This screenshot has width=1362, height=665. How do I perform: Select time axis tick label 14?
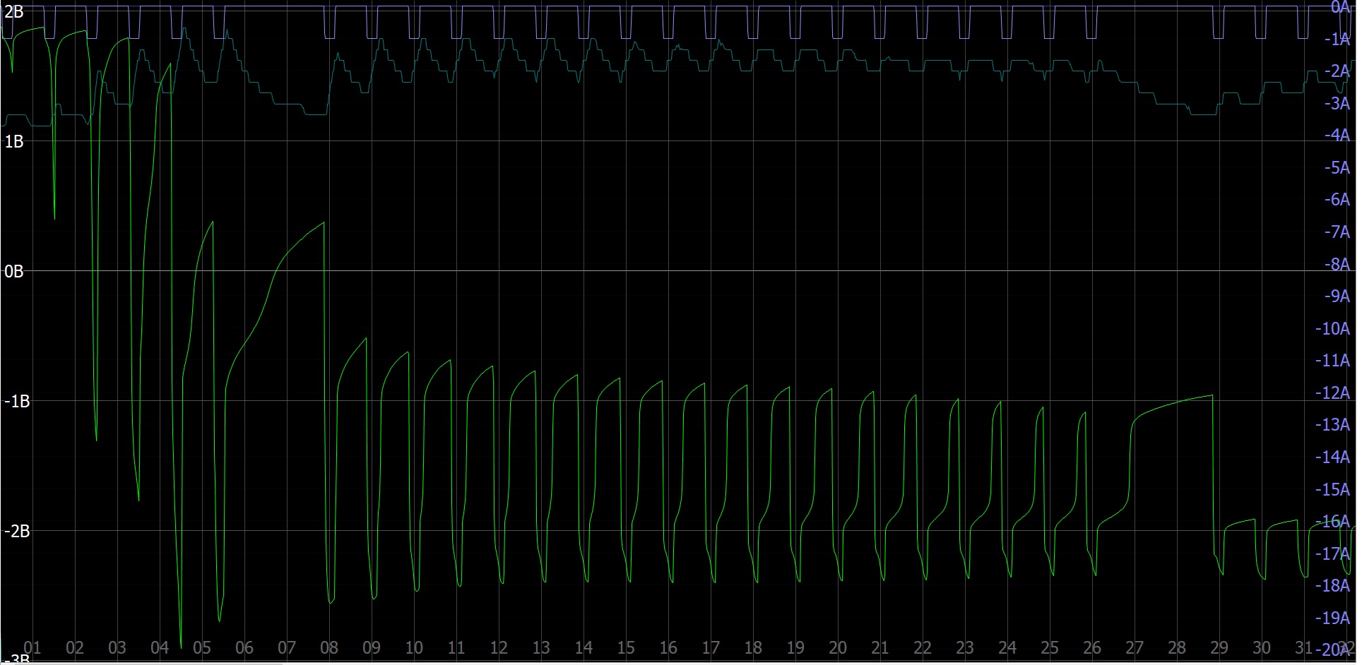(x=584, y=648)
